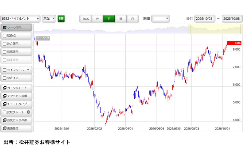Click the お気に入り保存 popup window icon

(x=5, y=120)
